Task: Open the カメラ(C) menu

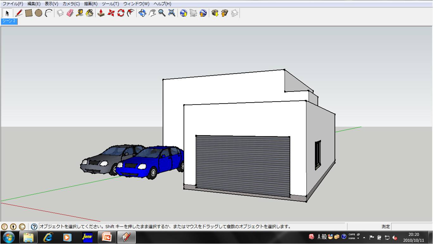Action: 71,4
